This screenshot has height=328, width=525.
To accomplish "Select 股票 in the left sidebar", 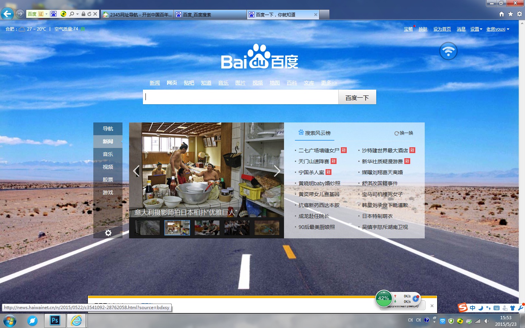I will click(x=108, y=180).
